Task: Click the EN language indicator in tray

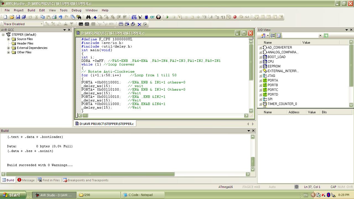Action: pos(306,195)
